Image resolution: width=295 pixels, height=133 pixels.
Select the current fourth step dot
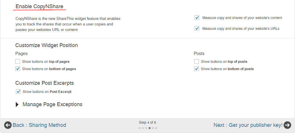149,128
